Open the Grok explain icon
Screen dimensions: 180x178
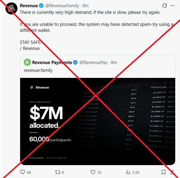pyautogui.click(x=164, y=5)
